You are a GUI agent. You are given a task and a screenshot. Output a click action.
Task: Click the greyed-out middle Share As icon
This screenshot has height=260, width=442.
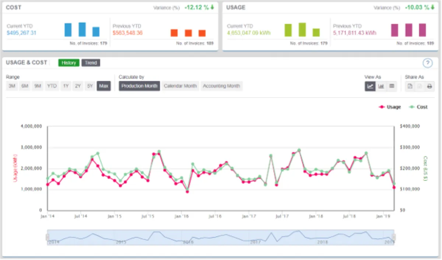coord(420,86)
